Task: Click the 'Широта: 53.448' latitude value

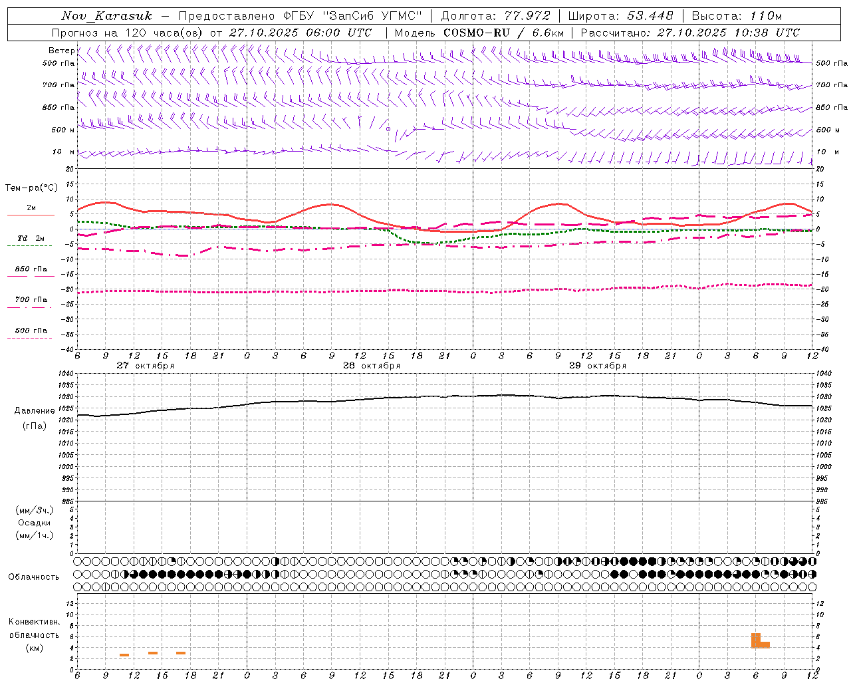Action: click(620, 16)
